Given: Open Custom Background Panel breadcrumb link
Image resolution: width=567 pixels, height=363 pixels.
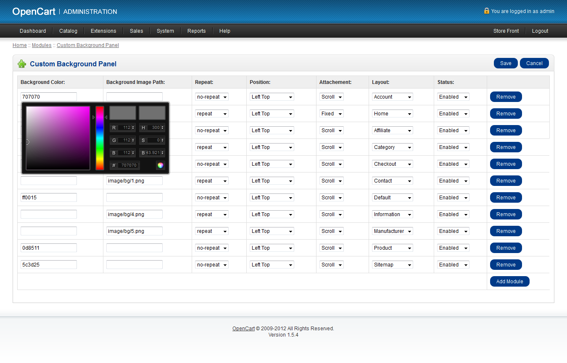Looking at the screenshot, I should [x=88, y=45].
